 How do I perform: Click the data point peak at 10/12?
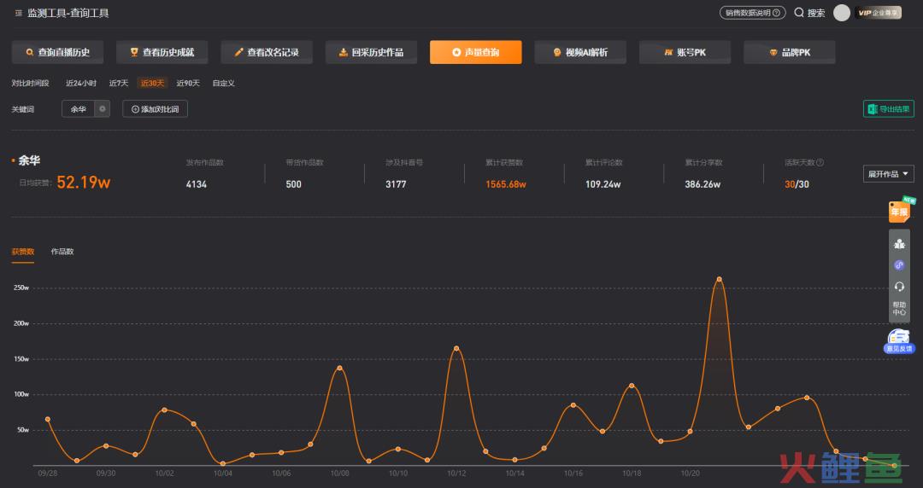pyautogui.click(x=456, y=349)
